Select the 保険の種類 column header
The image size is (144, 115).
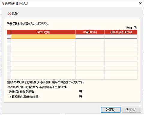click(x=43, y=32)
